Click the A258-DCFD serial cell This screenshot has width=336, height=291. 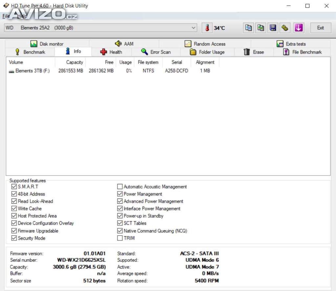(x=176, y=71)
